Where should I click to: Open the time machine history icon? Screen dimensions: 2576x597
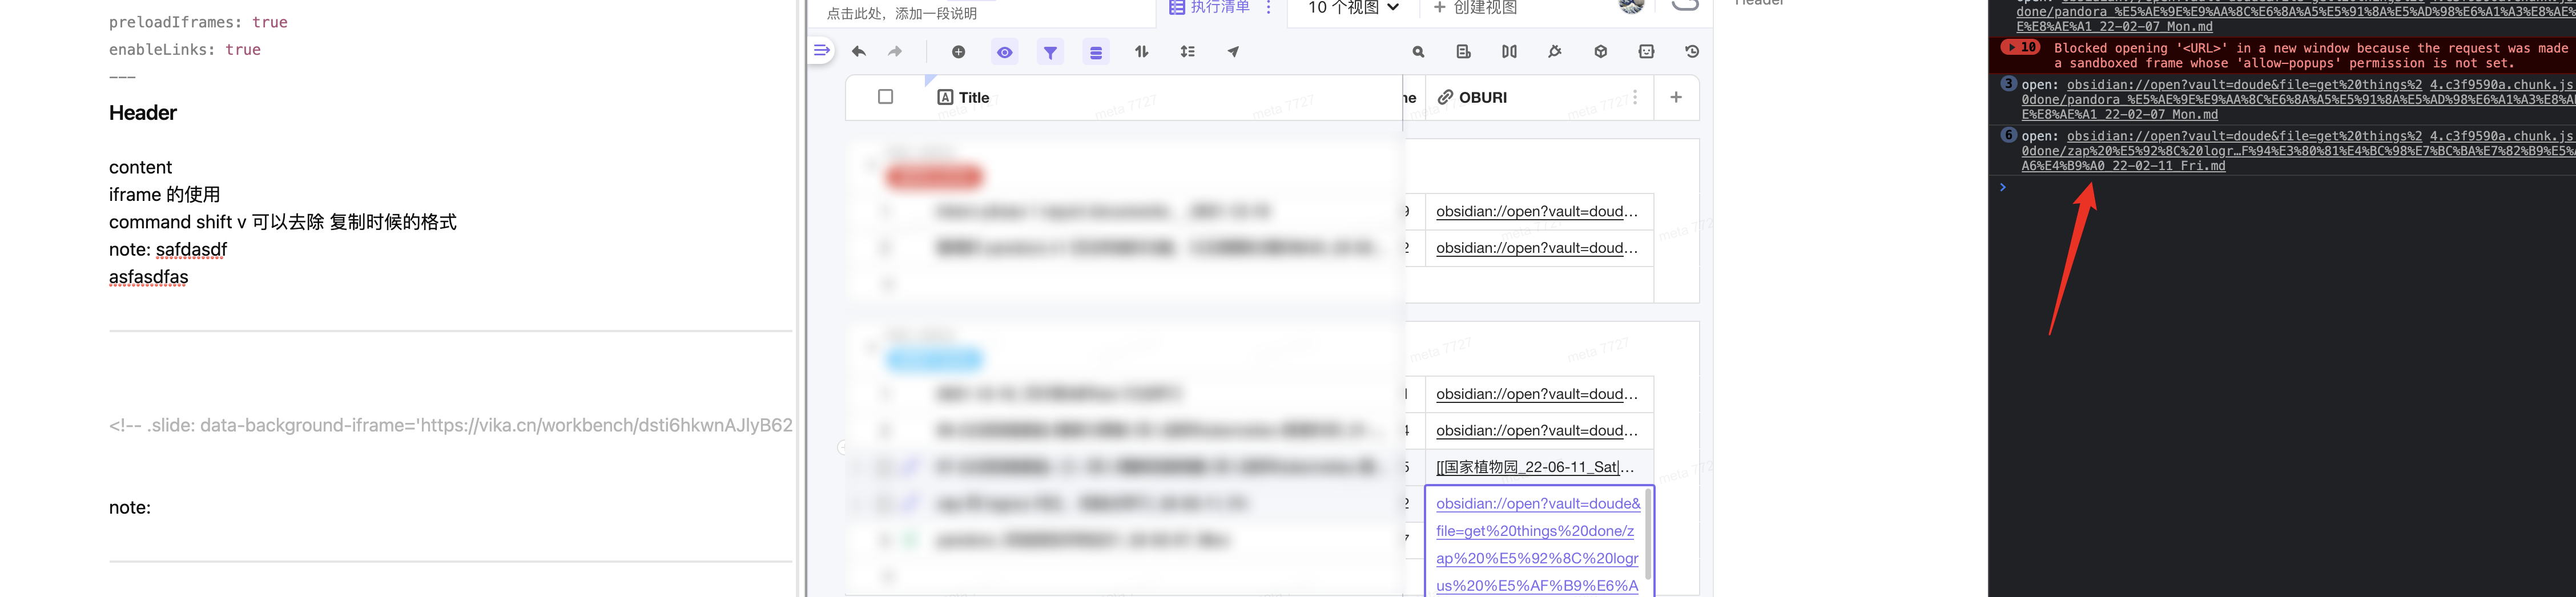1693,51
